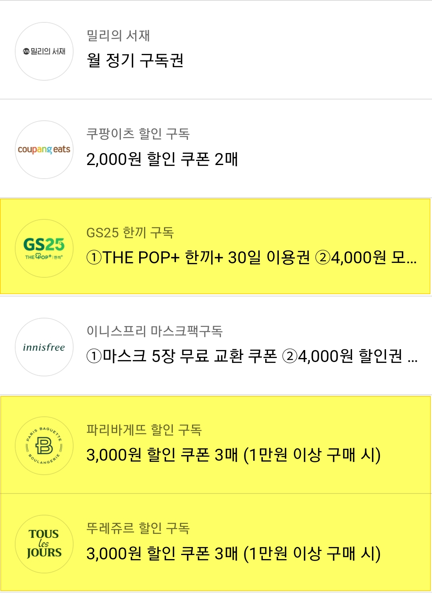Select the GS25 한끼 구독 heading
The width and height of the screenshot is (432, 593).
pyautogui.click(x=130, y=233)
